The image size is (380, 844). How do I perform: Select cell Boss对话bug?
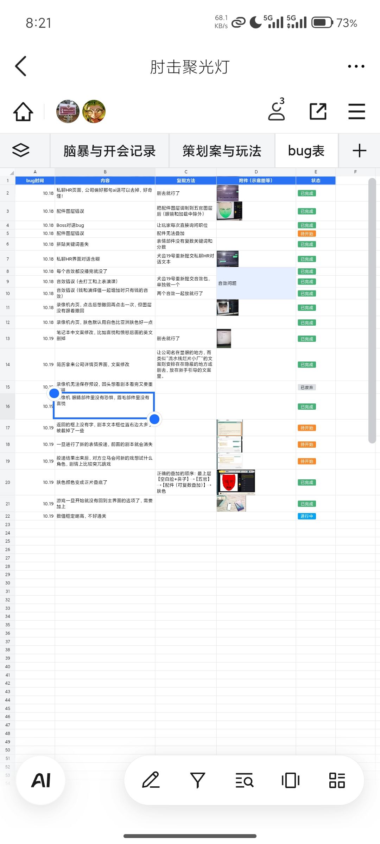(105, 225)
